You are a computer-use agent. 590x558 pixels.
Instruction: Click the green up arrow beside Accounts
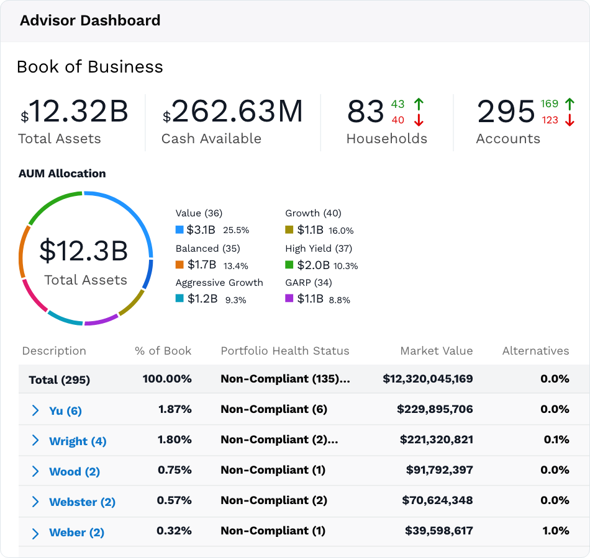tap(570, 104)
